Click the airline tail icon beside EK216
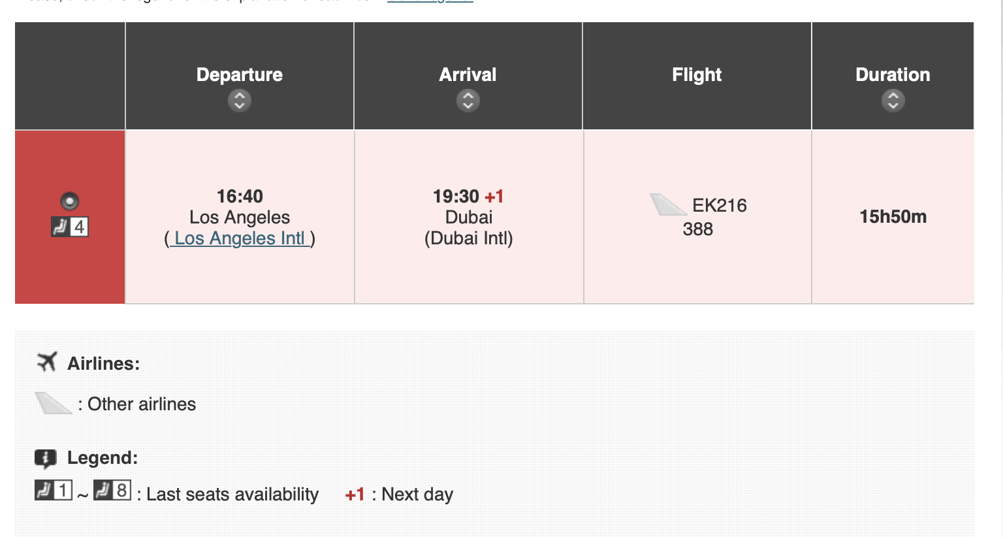This screenshot has height=537, width=1003. pos(667,204)
